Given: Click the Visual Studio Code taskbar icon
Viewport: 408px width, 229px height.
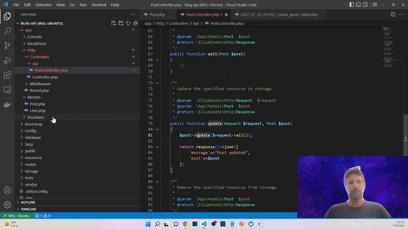Looking at the screenshot, I should tap(204, 224).
